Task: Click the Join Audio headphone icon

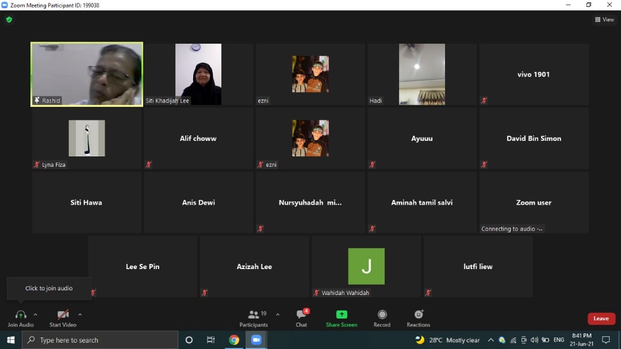Action: (x=21, y=315)
